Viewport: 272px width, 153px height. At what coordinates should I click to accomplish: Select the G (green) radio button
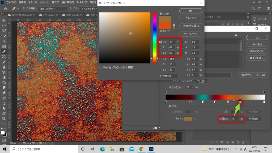click(160, 64)
